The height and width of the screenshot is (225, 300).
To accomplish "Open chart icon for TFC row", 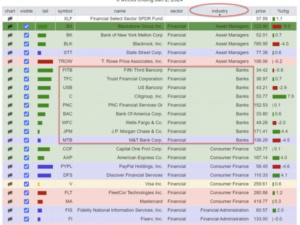I will (10, 79).
